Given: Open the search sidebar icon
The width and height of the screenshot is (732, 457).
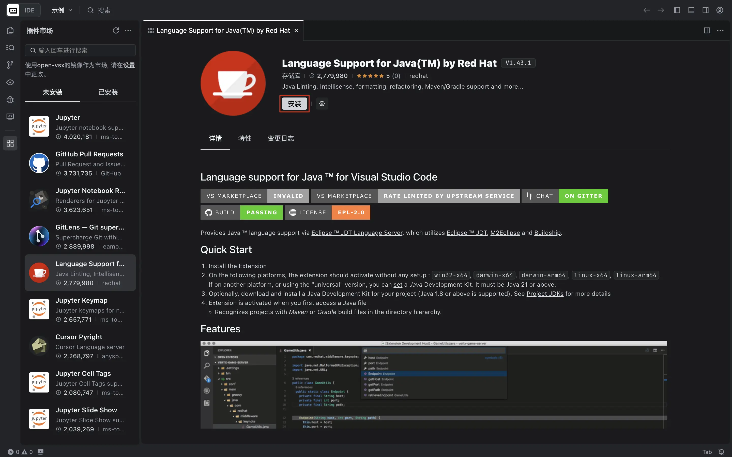Looking at the screenshot, I should (x=10, y=48).
